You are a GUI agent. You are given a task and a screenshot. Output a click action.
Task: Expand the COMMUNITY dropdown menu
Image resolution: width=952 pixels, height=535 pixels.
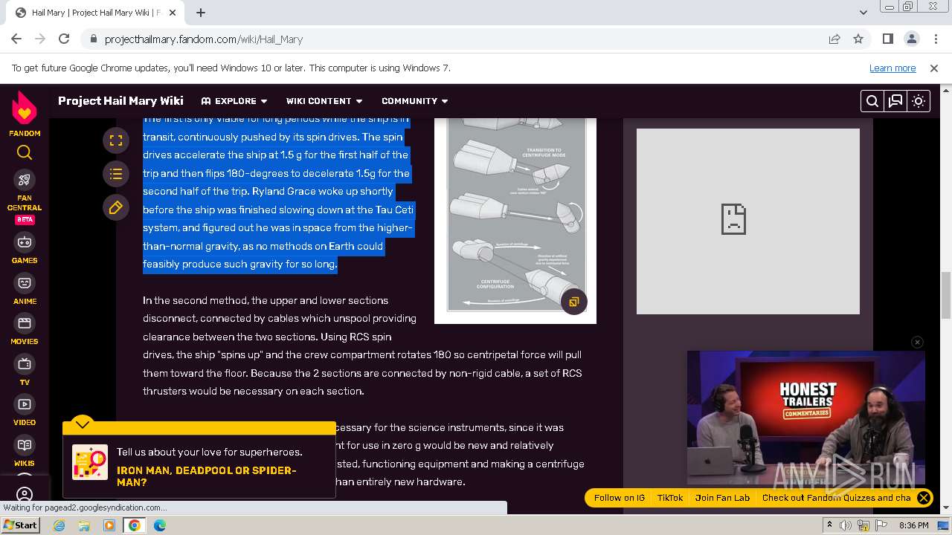coord(415,101)
